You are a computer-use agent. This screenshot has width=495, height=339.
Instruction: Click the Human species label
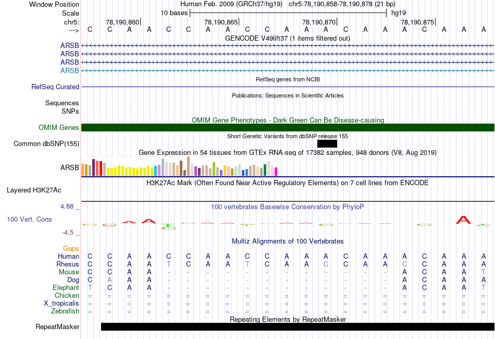(x=68, y=256)
